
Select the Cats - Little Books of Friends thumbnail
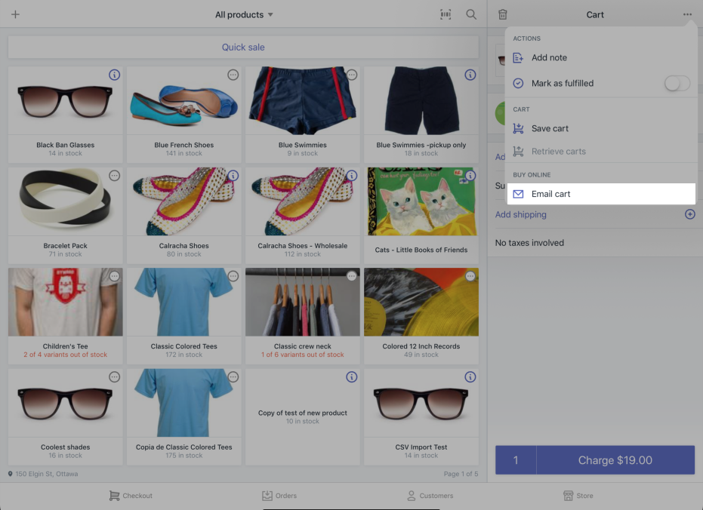[x=421, y=201]
